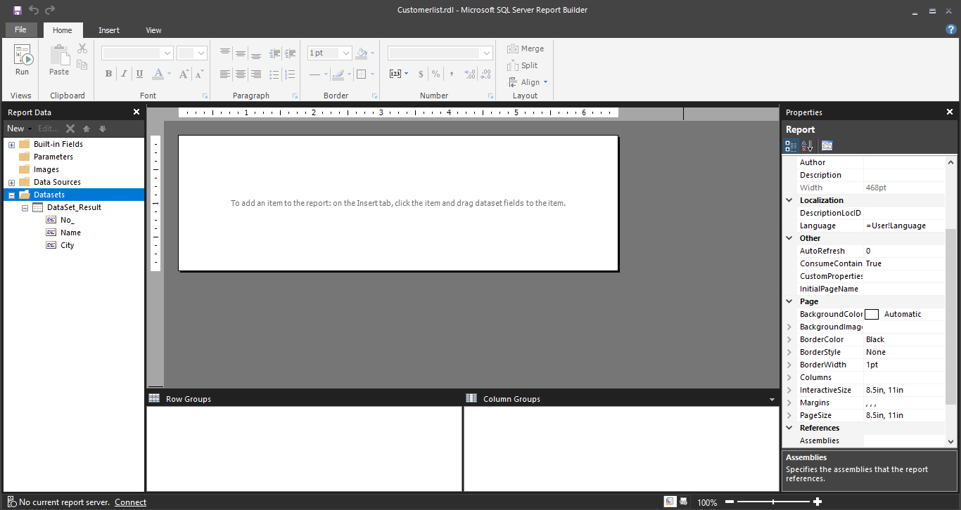The height and width of the screenshot is (510, 961).
Task: Select the Run button to preview report
Action: (22, 61)
